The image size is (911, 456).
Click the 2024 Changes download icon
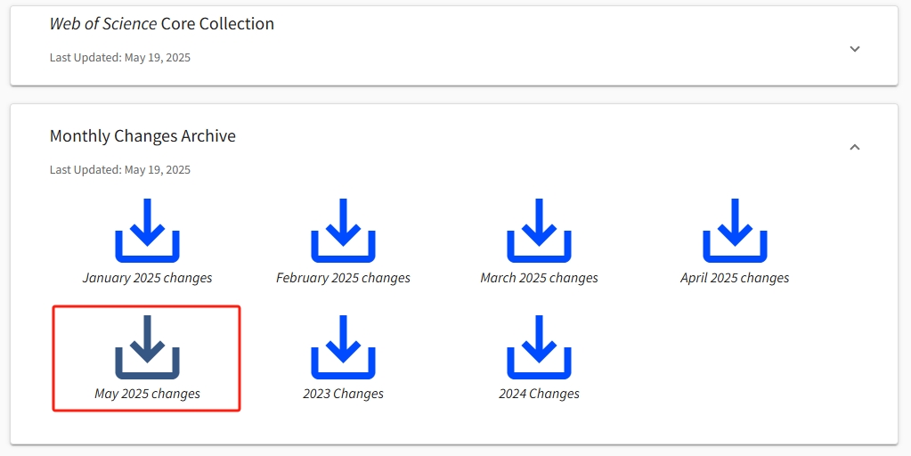539,346
